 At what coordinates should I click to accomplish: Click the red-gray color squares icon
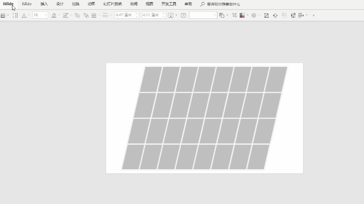pyautogui.click(x=242, y=16)
